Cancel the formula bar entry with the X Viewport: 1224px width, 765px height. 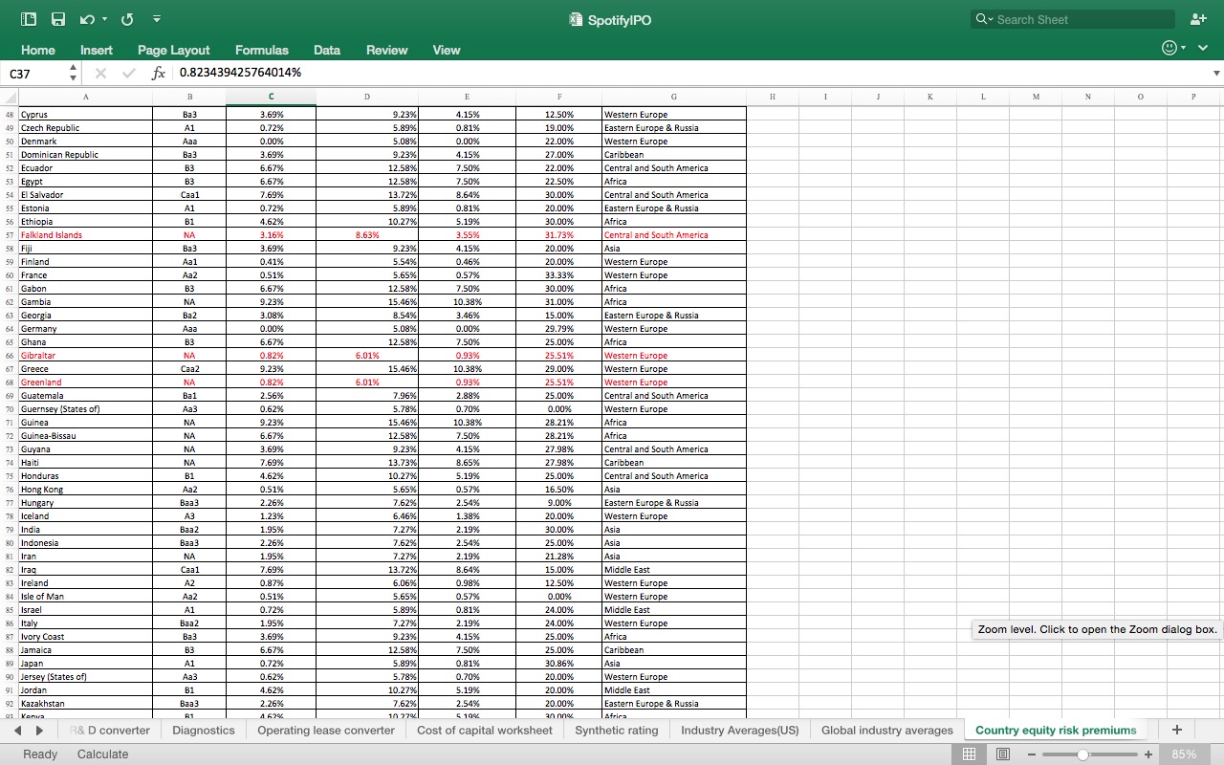tap(99, 72)
